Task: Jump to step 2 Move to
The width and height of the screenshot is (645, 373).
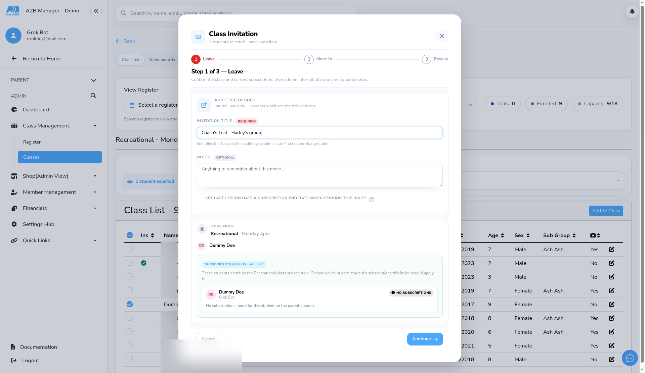Action: click(x=318, y=59)
